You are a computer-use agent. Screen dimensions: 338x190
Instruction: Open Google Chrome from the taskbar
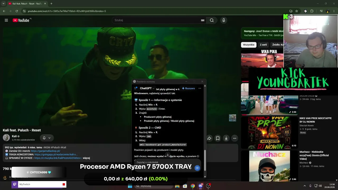point(193,186)
